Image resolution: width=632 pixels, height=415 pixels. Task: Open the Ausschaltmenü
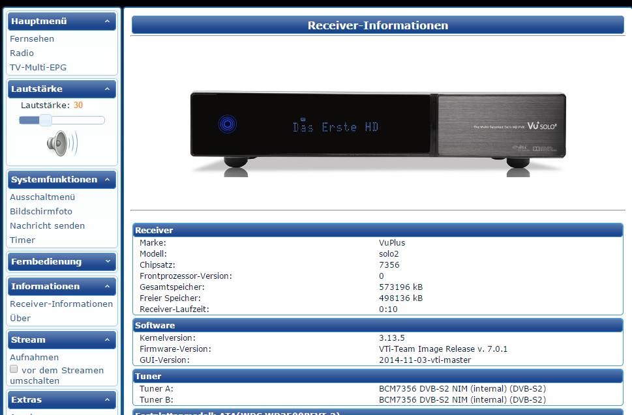(x=42, y=197)
